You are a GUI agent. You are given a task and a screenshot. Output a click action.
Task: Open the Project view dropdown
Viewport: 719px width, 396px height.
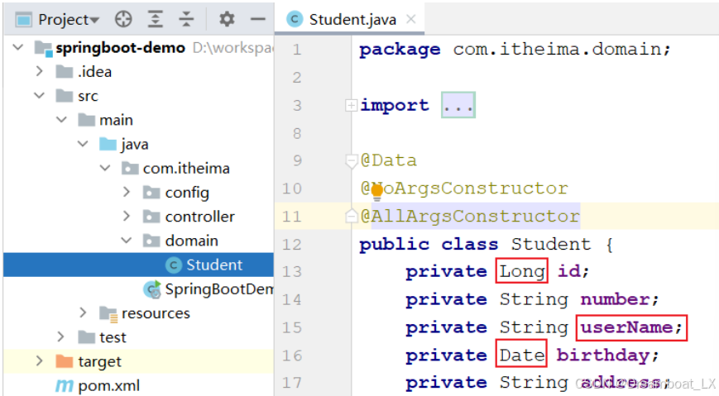[x=69, y=20]
